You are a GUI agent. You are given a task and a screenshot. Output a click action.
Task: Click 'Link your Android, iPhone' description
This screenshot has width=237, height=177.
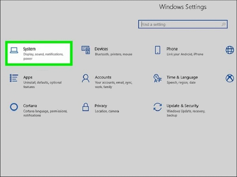185,54
